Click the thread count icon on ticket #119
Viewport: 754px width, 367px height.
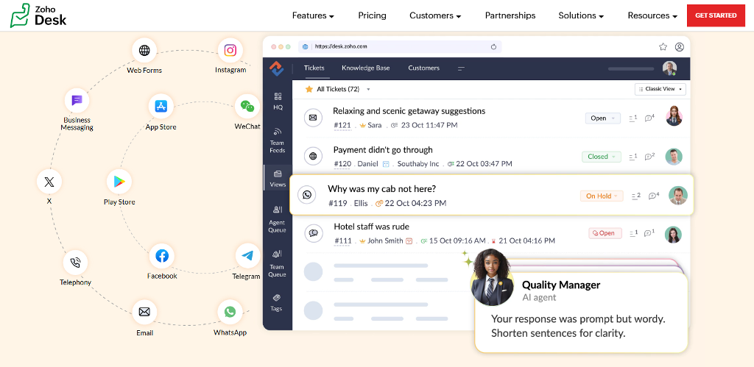635,196
